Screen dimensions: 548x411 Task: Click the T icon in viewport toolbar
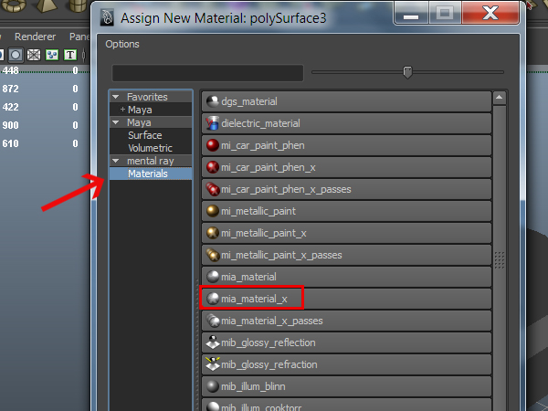coord(70,55)
